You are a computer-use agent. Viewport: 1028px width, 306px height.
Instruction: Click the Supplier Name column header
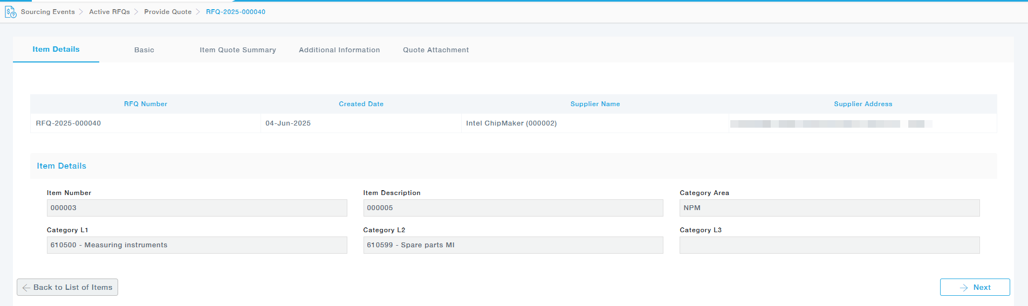595,104
